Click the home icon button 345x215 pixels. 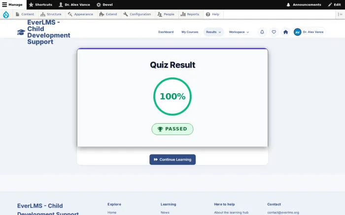(285, 32)
